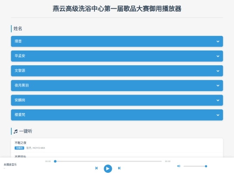234x175 pixels.
Task: Click the playback progress bar
Action: pyautogui.click(x=108, y=161)
